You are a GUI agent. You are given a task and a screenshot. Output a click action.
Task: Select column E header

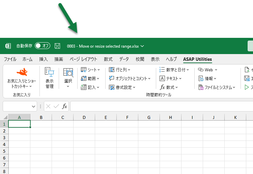[106, 118]
